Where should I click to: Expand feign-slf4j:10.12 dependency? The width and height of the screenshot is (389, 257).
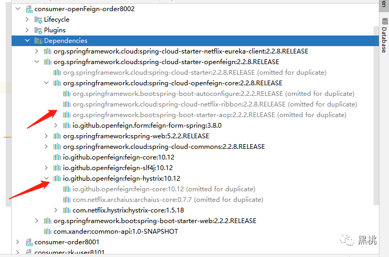(47, 167)
